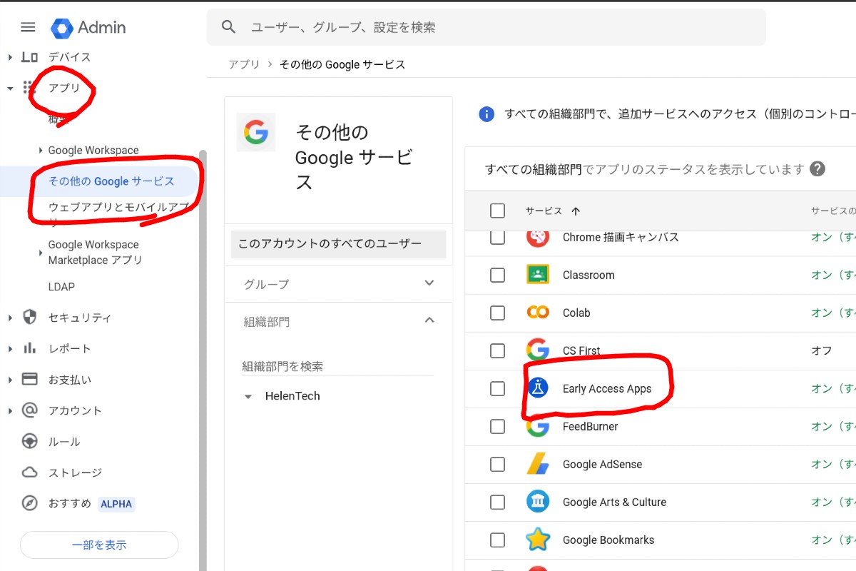Click the Google Bookmarks star icon
The width and height of the screenshot is (856, 571).
pyautogui.click(x=537, y=540)
